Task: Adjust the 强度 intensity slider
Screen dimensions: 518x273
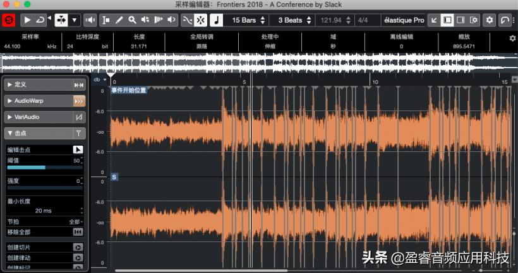Action: [45, 188]
